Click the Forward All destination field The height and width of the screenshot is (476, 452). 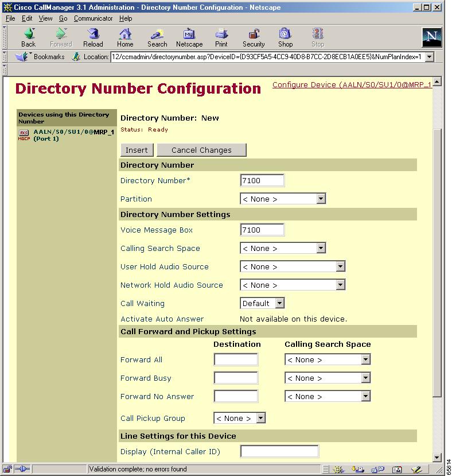236,359
